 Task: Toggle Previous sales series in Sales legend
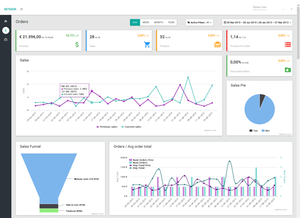click(x=107, y=127)
